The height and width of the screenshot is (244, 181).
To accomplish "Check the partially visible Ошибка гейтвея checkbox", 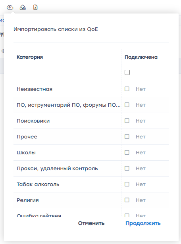I will tap(127, 215).
